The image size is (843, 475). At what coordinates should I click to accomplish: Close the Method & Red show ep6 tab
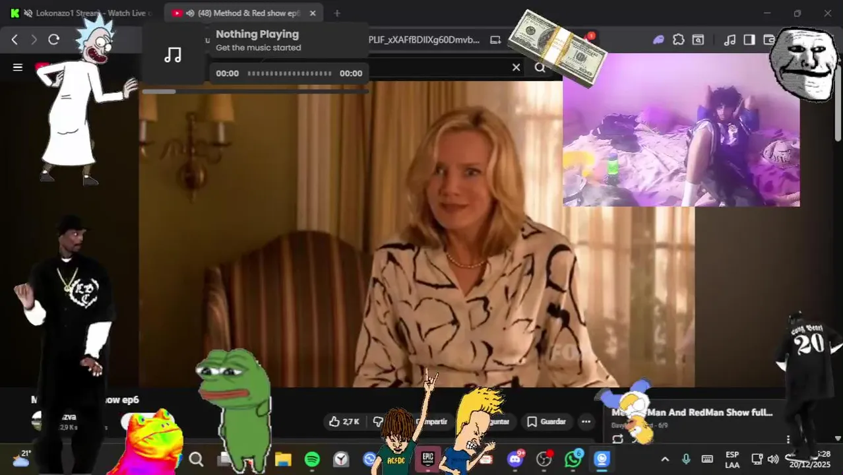(x=313, y=13)
